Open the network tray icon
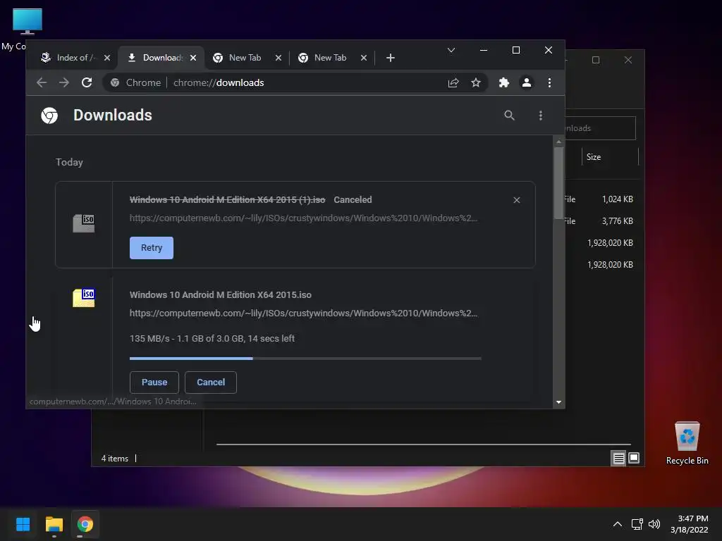Viewport: 722px width, 541px height. [x=637, y=524]
